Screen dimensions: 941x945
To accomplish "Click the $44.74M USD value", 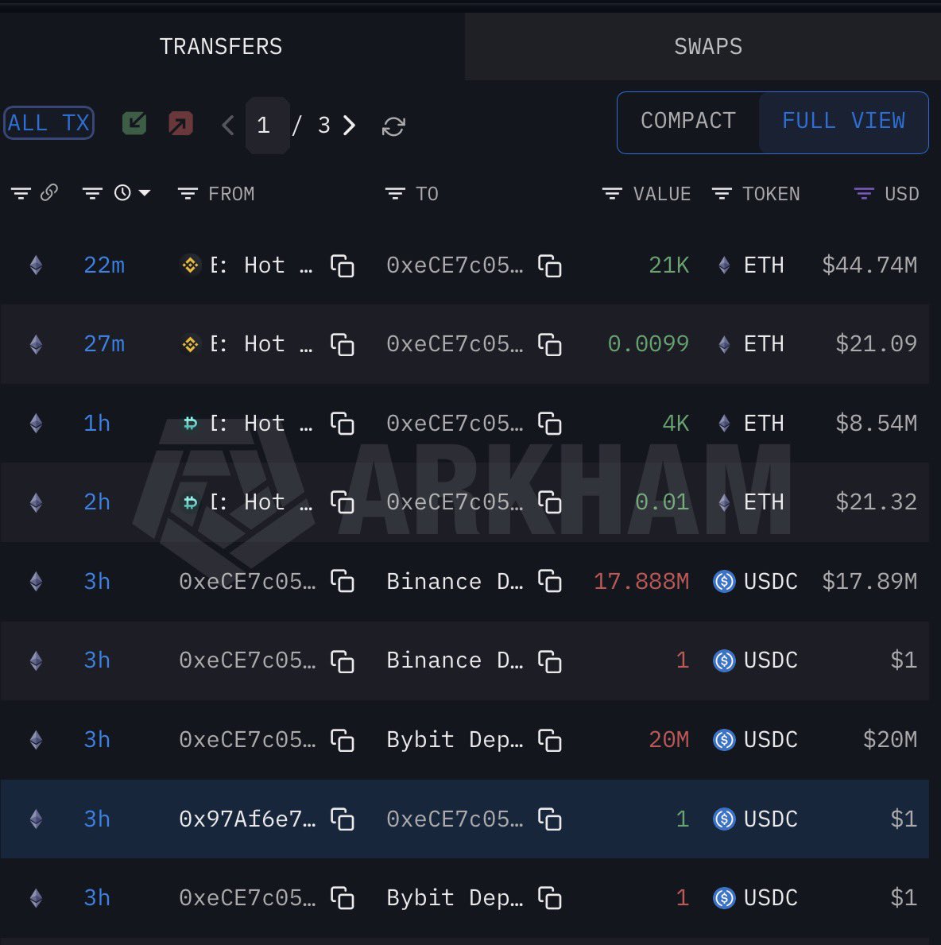I will click(869, 265).
